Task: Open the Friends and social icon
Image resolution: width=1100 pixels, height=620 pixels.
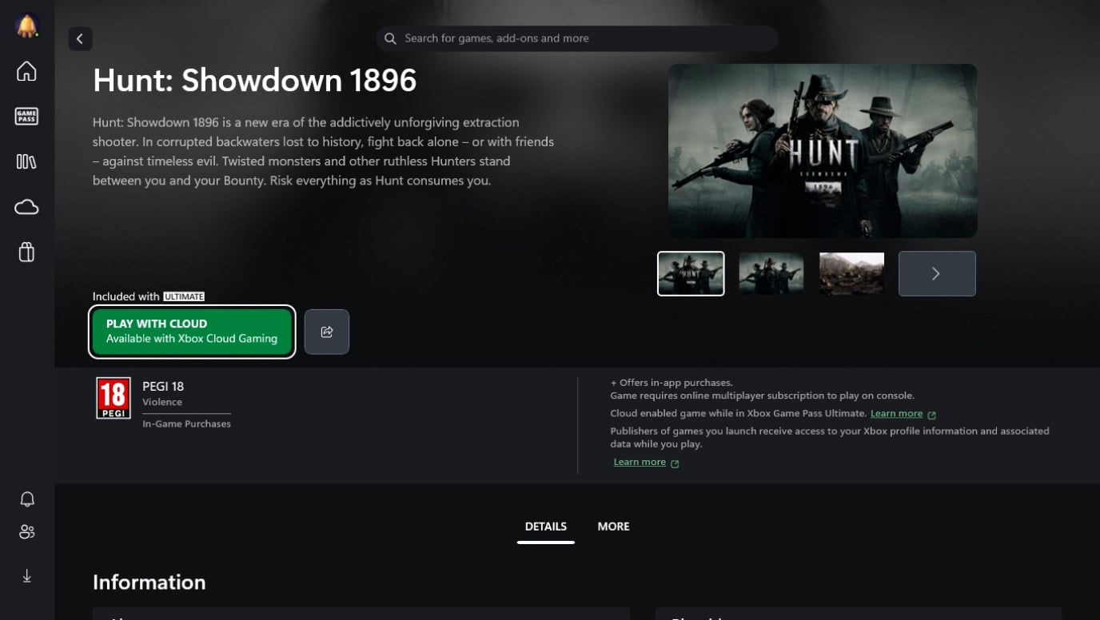Action: (x=26, y=531)
